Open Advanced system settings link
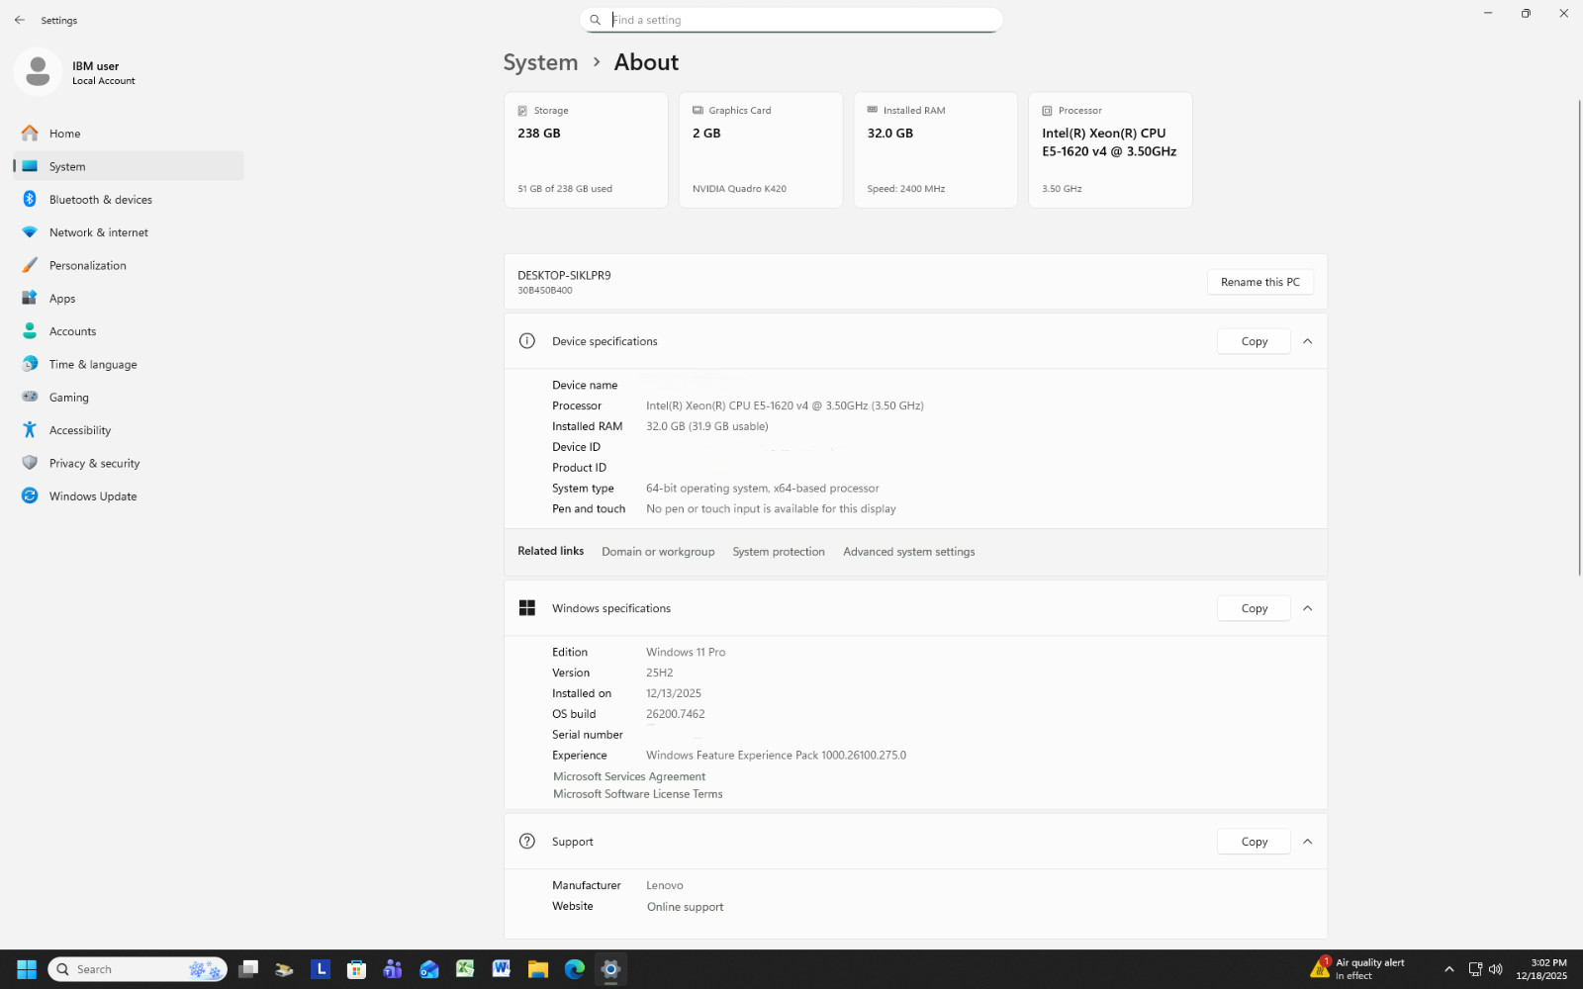Screen dimensions: 1583x989 tap(908, 552)
